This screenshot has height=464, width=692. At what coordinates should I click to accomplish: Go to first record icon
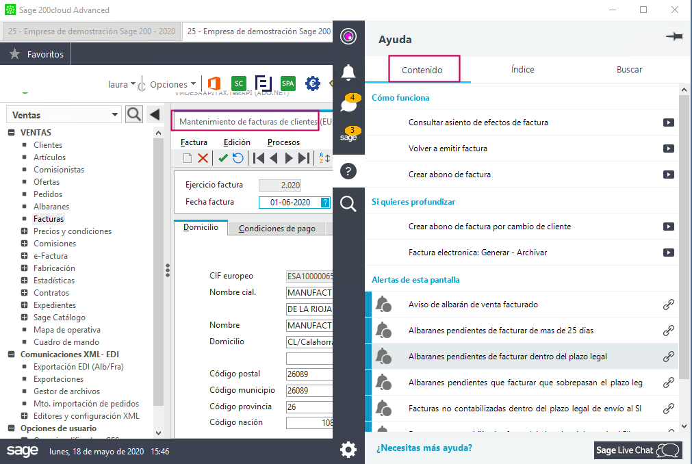[x=259, y=158]
